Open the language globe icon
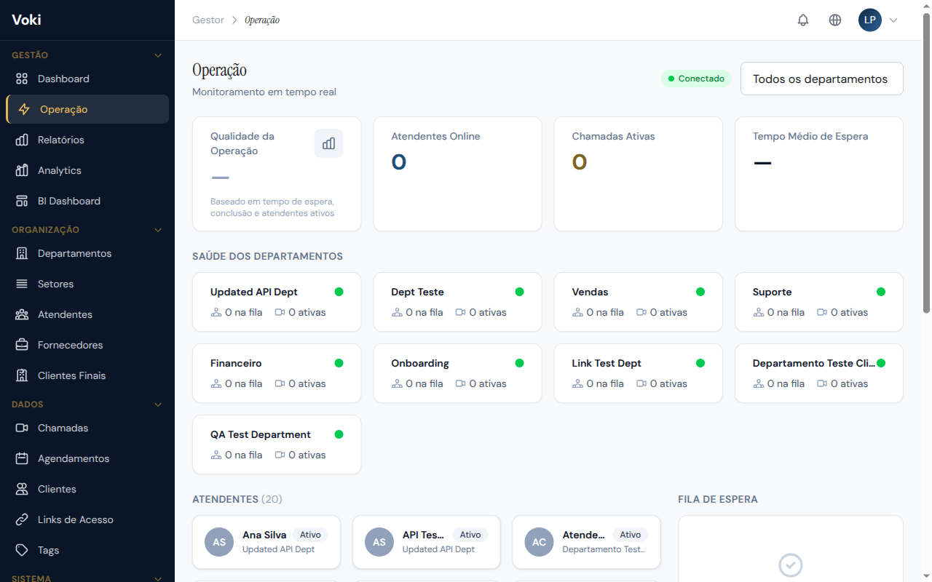This screenshot has width=932, height=582. pos(835,20)
